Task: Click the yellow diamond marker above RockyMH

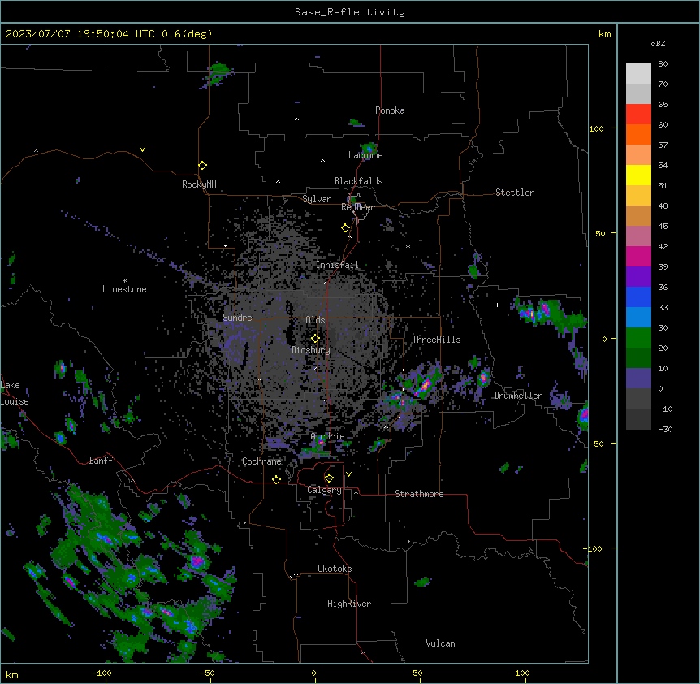Action: pos(203,166)
